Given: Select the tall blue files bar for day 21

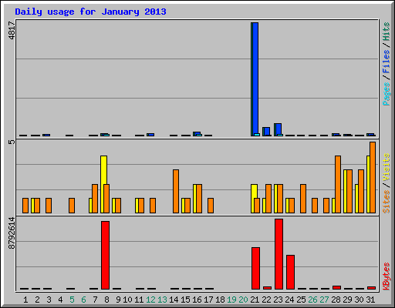Looking at the screenshot, I should (x=255, y=79).
